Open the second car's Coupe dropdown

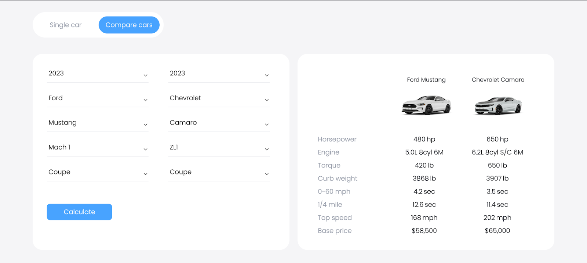click(x=219, y=172)
